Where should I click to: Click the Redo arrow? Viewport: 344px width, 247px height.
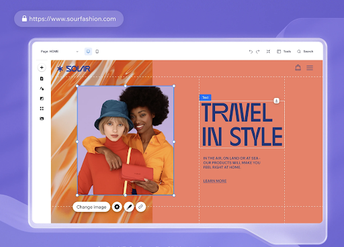[258, 52]
